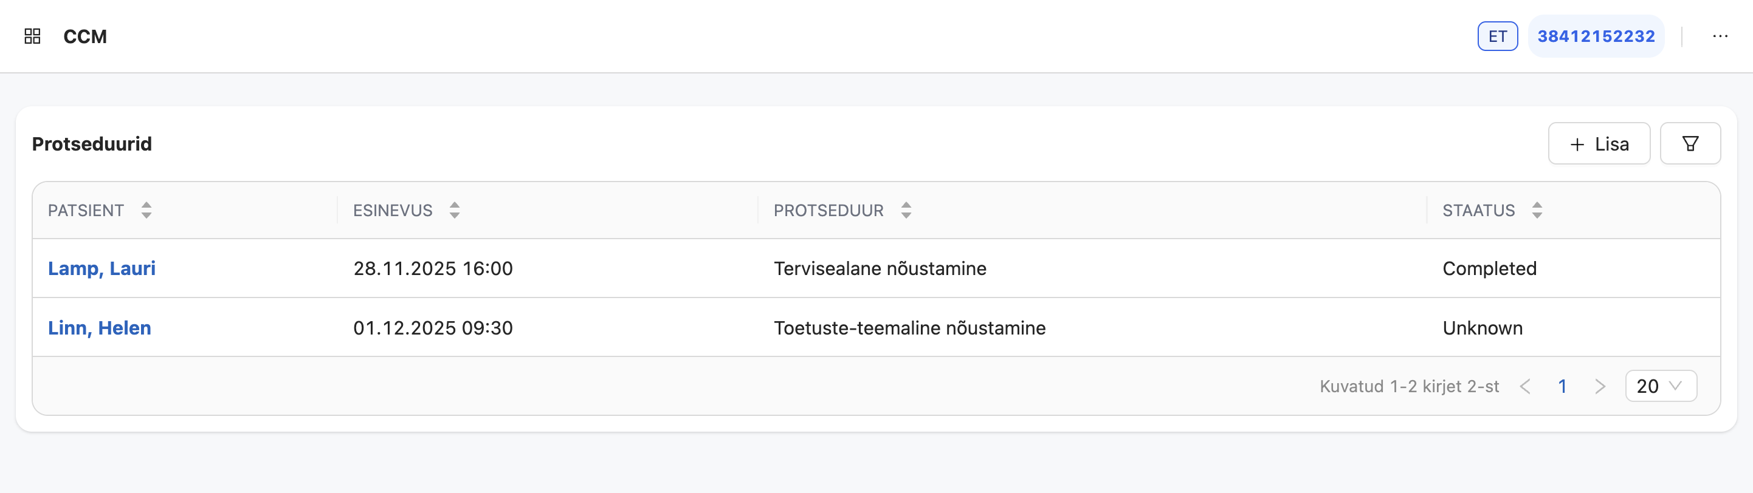Go to next page with right chevron
1753x493 pixels.
[x=1600, y=386]
